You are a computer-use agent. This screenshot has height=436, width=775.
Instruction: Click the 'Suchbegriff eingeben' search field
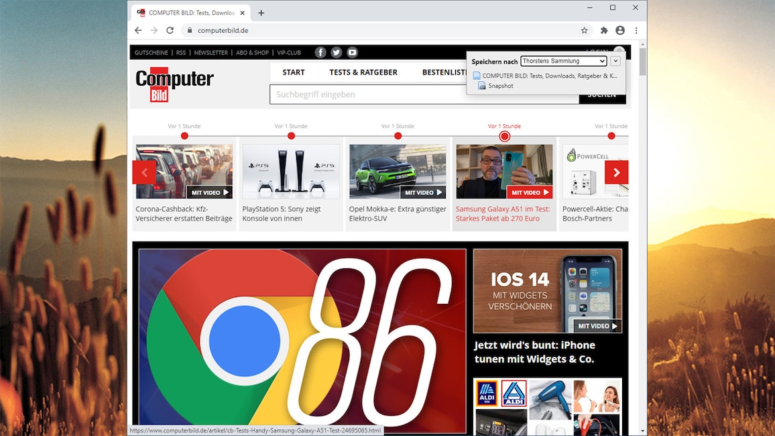(x=424, y=95)
